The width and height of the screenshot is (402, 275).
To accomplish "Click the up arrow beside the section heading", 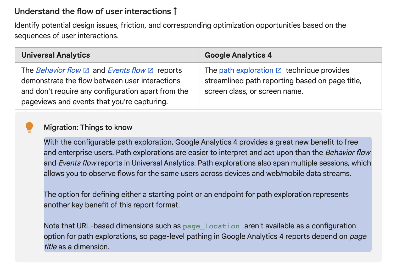I will [x=175, y=11].
